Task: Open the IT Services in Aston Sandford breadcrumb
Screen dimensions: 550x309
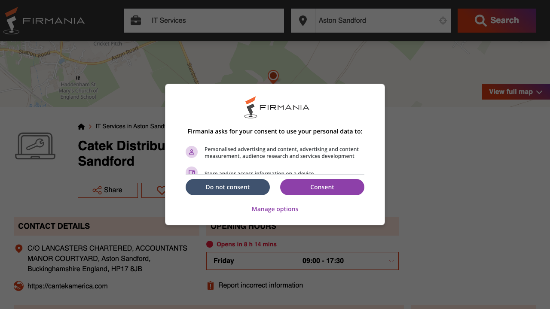Action: 129,126
